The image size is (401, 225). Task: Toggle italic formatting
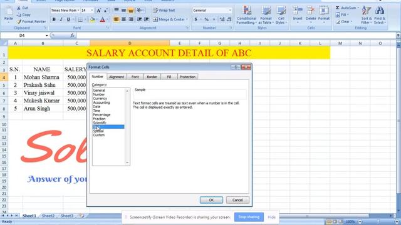(61, 19)
